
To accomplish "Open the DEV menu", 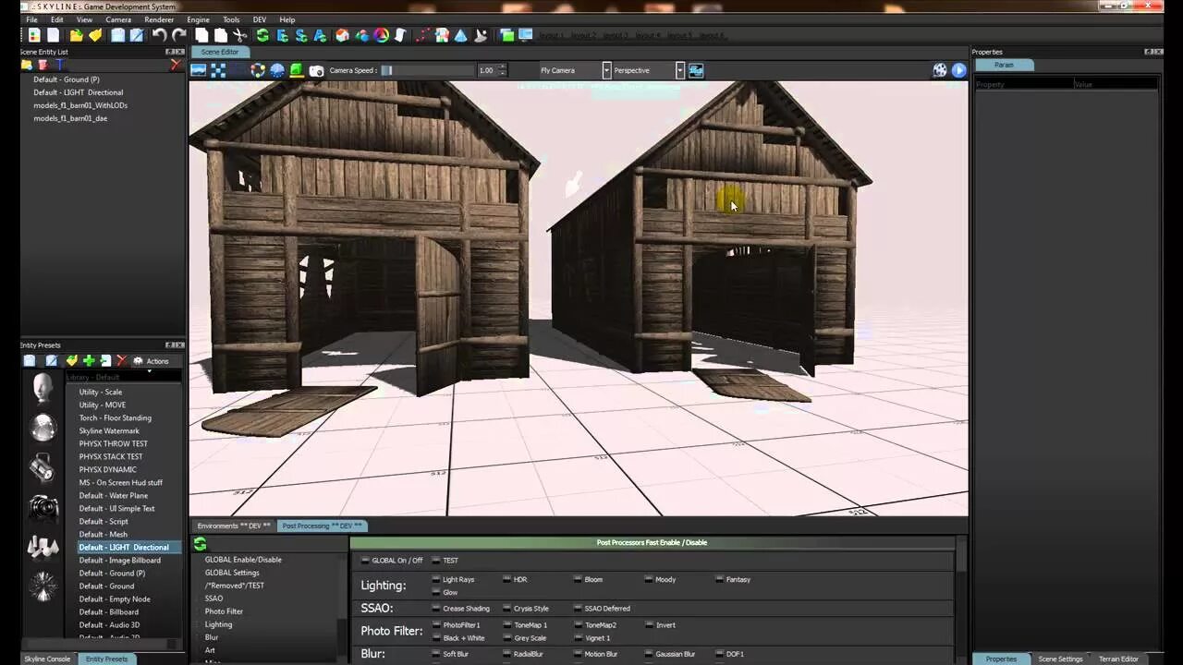I will 260,19.
